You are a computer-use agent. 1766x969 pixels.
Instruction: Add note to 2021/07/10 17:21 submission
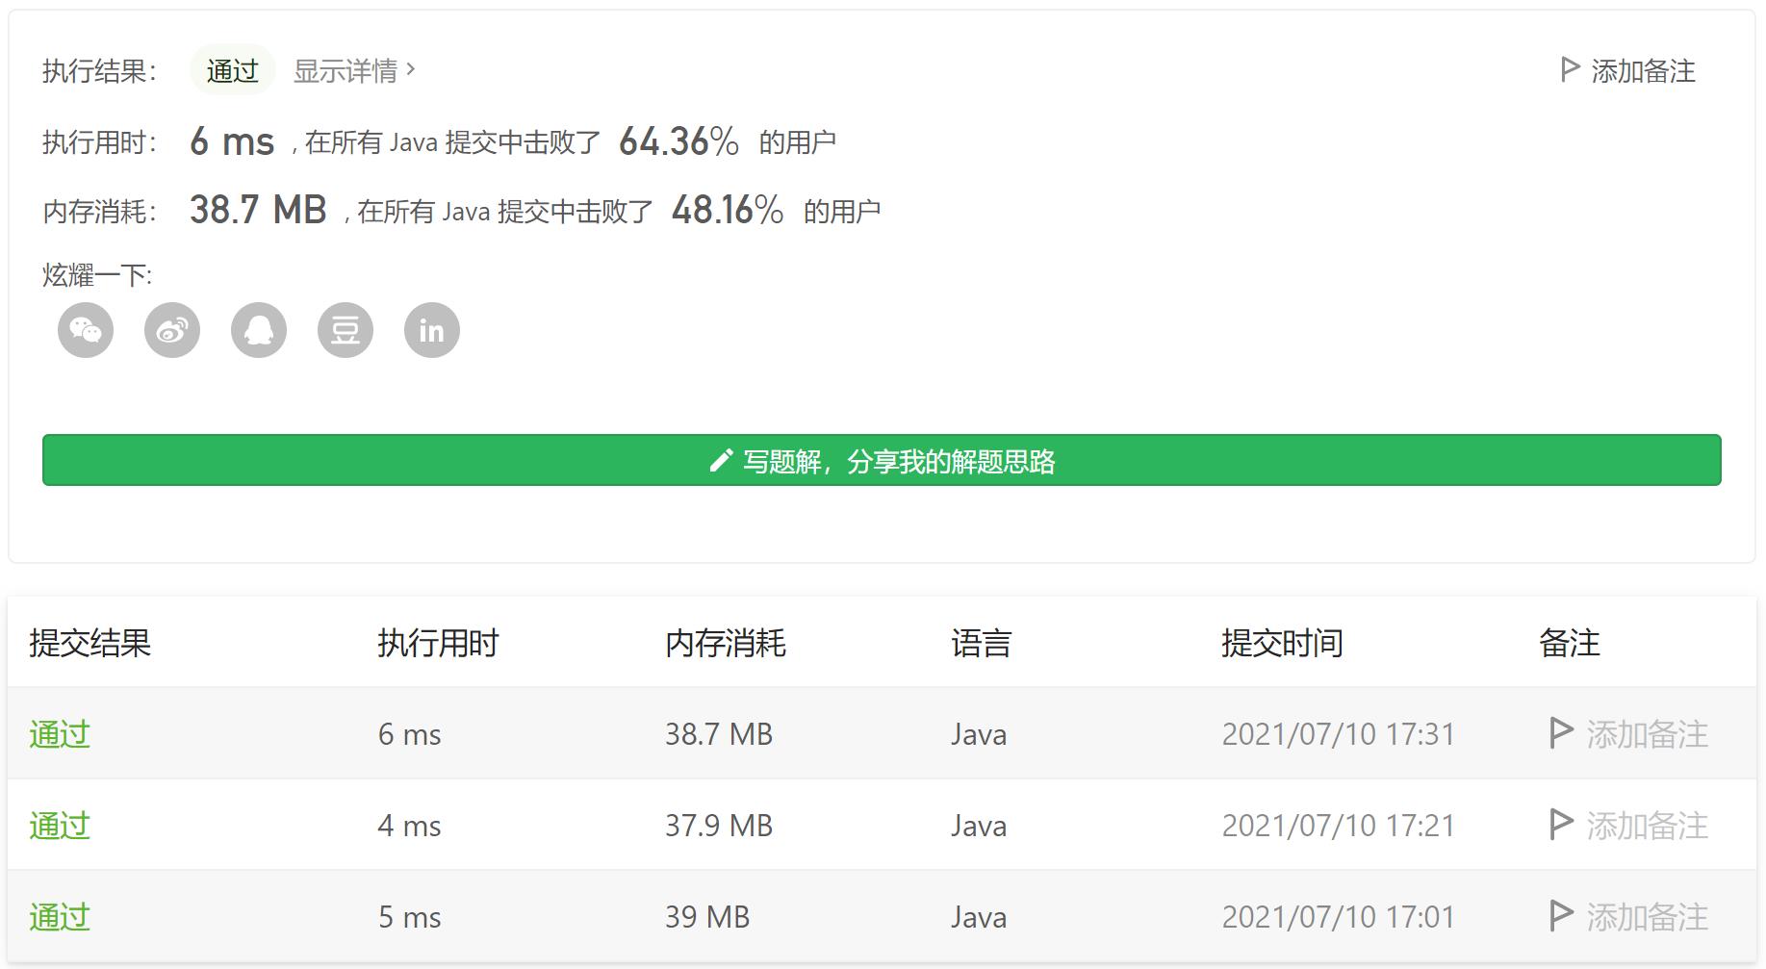click(x=1628, y=826)
